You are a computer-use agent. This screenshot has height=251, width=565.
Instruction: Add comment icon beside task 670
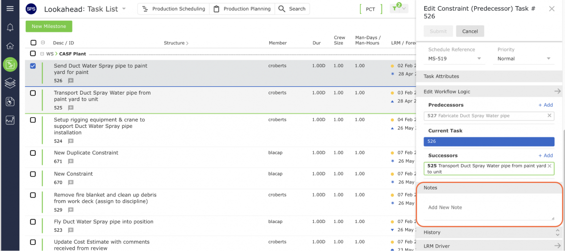71,182
